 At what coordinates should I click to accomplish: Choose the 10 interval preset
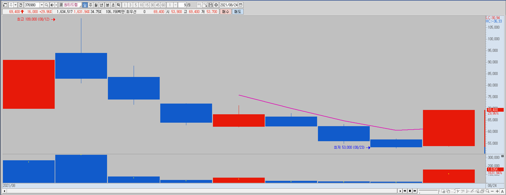pyautogui.click(x=141, y=5)
